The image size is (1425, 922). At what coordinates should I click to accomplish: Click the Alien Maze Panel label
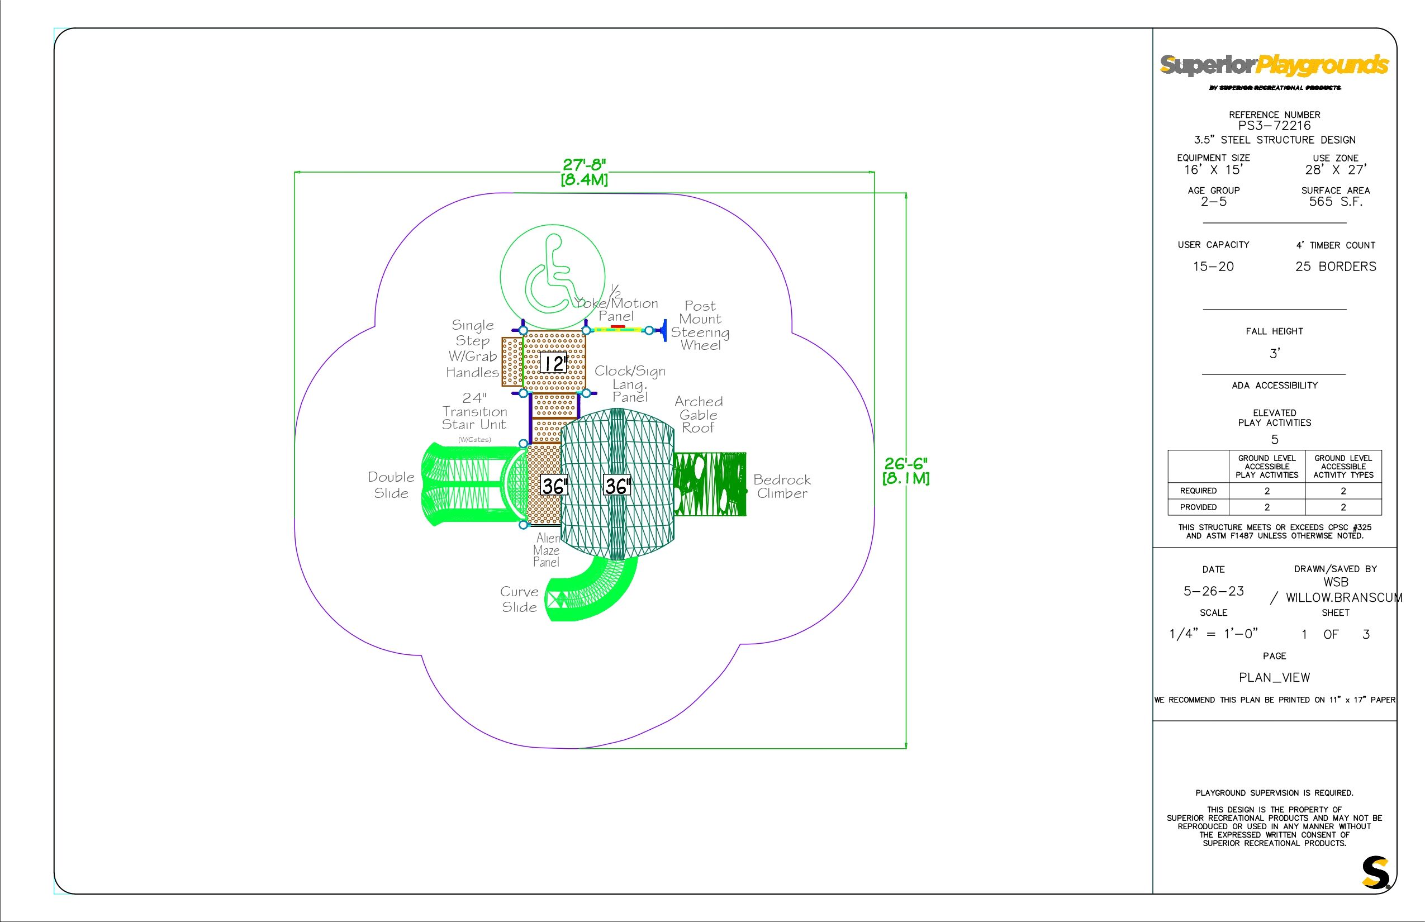(x=547, y=550)
